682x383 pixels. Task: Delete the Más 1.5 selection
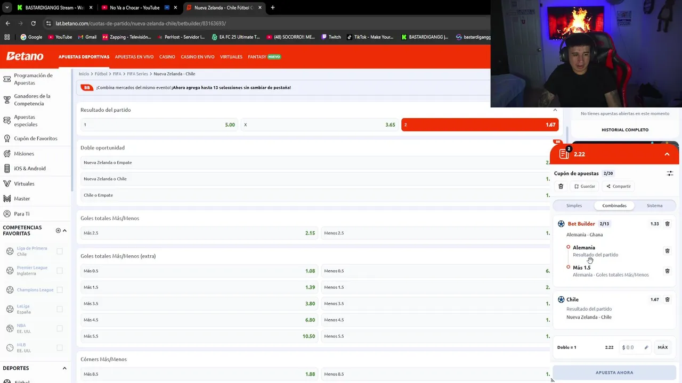(x=667, y=271)
